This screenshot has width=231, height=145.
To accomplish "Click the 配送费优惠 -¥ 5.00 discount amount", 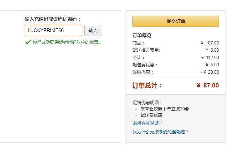I will pos(211,65).
